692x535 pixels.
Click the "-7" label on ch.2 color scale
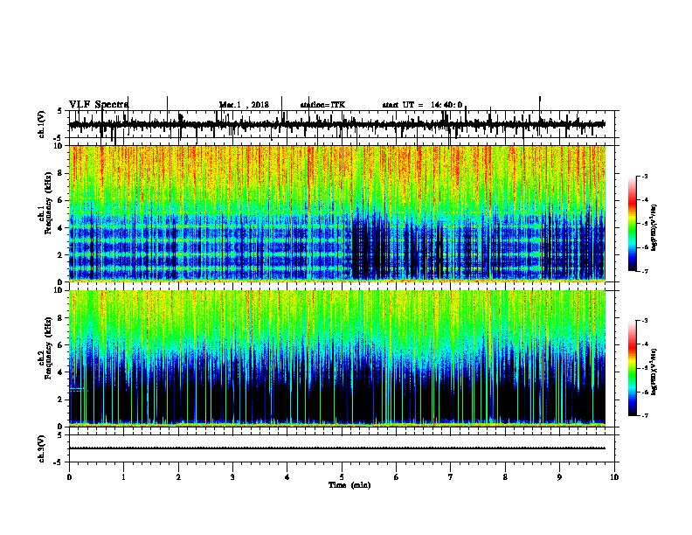point(644,416)
